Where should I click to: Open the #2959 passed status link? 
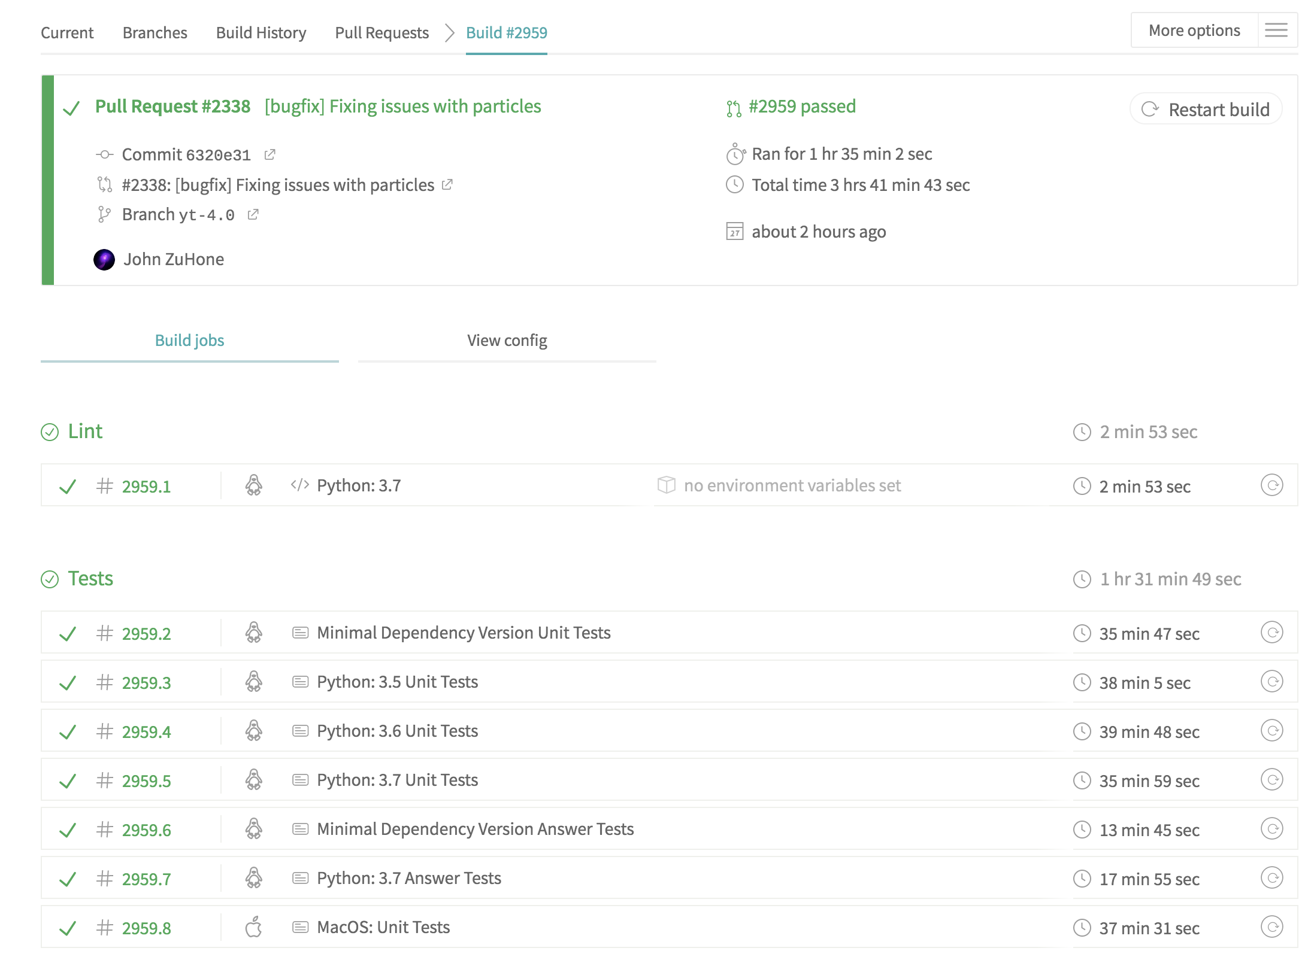coord(801,107)
